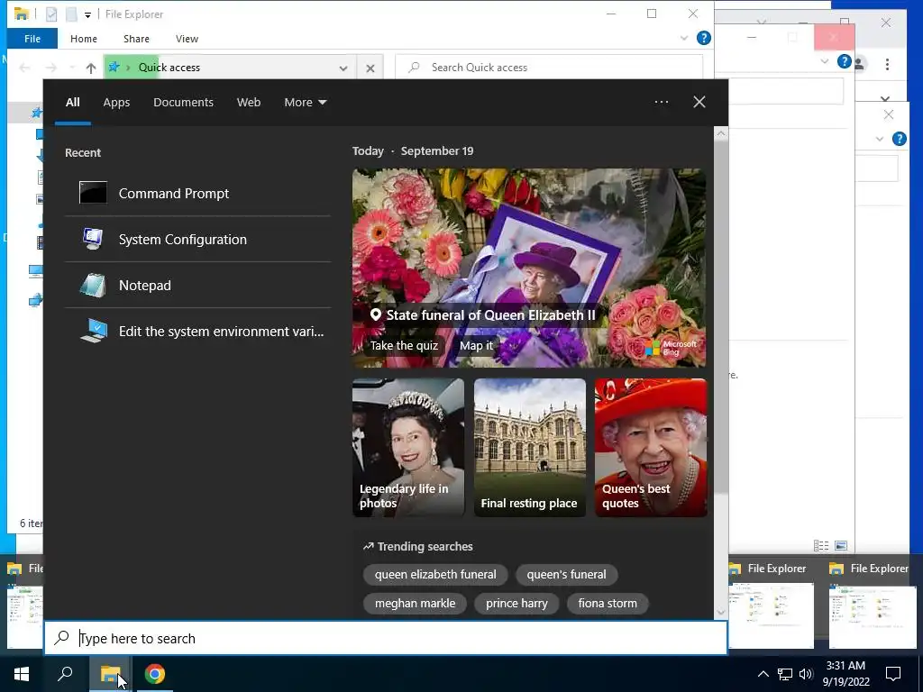Click the profile avatar icon in background window
This screenshot has width=923, height=692.
point(859,64)
